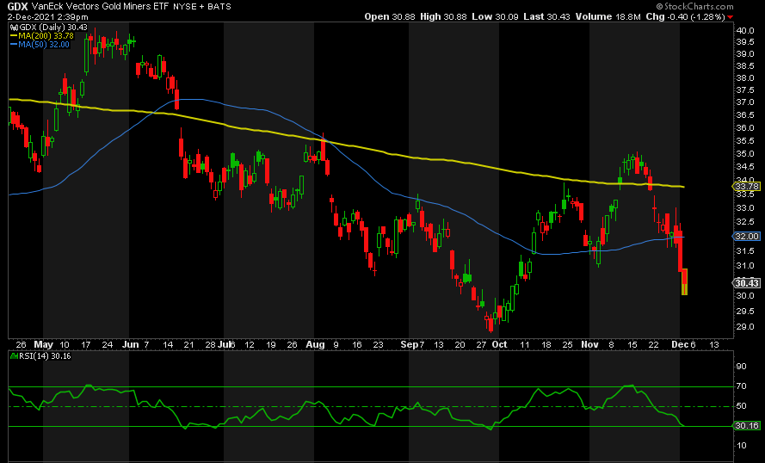Click the MA(50) 32.00 legend entry
765x463 pixels.
pyautogui.click(x=40, y=45)
